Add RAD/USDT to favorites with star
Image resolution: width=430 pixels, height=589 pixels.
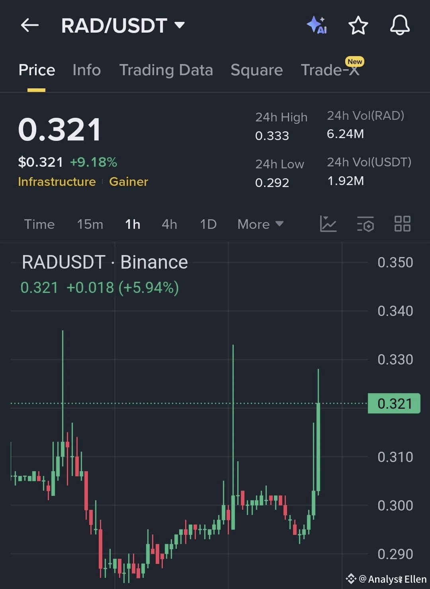tap(358, 25)
